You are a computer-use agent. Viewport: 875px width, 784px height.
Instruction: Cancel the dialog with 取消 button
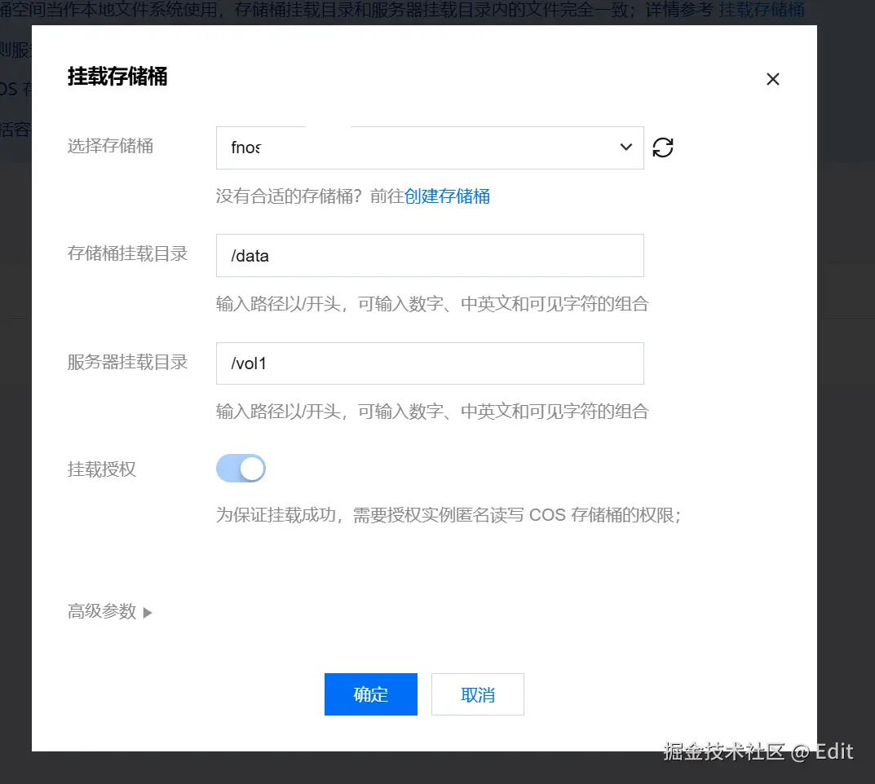(478, 694)
